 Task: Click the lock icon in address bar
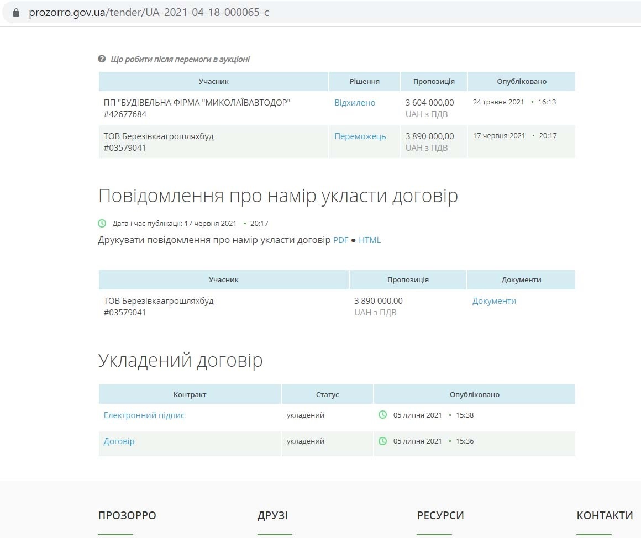coord(16,13)
